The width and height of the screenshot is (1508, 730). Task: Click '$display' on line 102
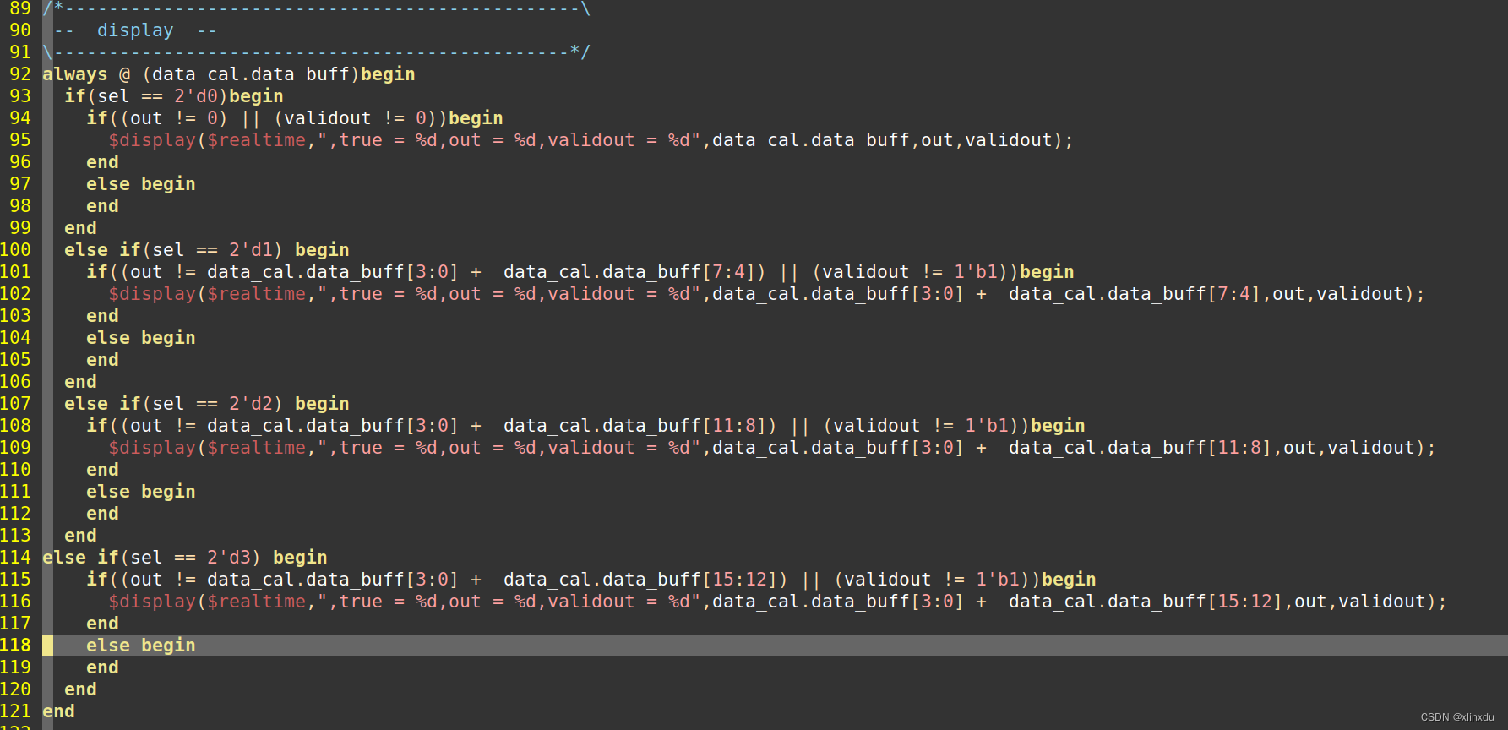tap(152, 294)
